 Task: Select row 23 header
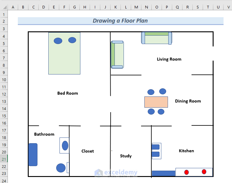(4, 173)
